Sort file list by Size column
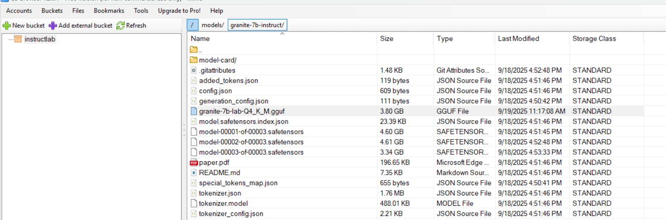Viewport: 666px width, 220px height. (387, 39)
